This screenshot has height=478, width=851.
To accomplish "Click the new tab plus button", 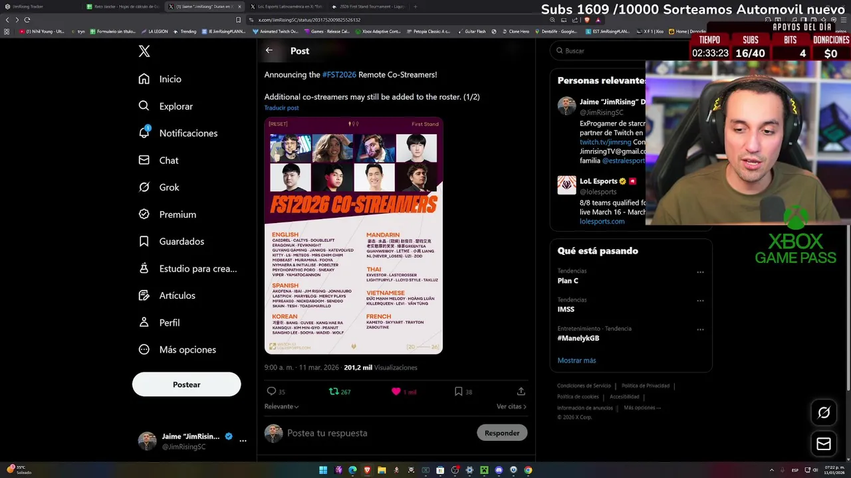I will pyautogui.click(x=416, y=7).
